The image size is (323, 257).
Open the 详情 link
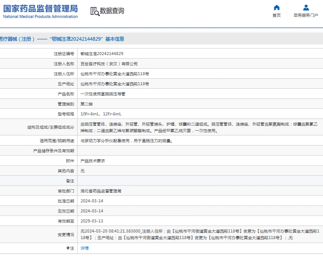point(85,248)
